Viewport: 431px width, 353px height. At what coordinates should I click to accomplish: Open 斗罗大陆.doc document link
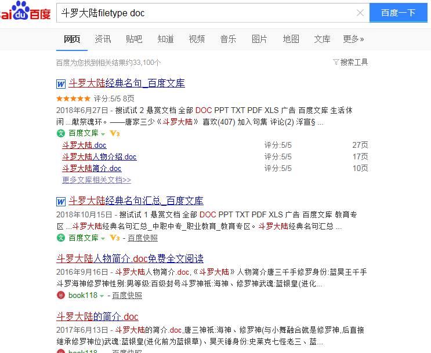click(x=84, y=145)
